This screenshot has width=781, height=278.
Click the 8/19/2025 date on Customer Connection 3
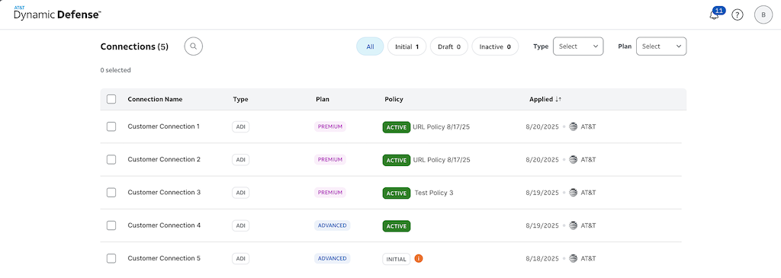point(542,193)
